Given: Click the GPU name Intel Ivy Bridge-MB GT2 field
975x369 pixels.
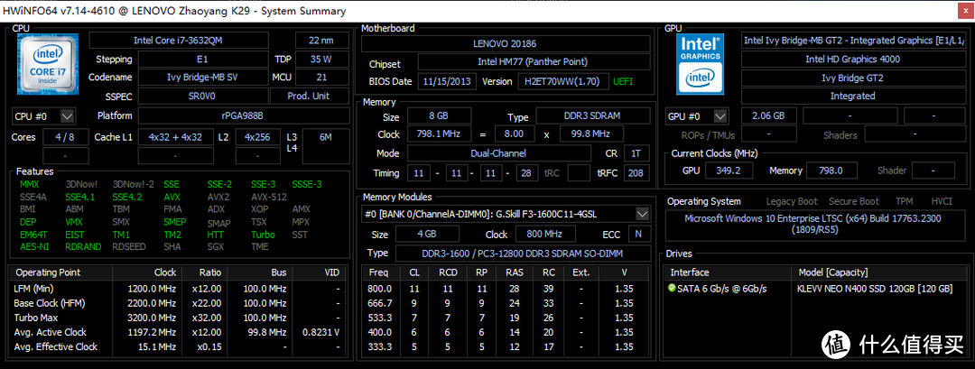Looking at the screenshot, I should click(853, 41).
